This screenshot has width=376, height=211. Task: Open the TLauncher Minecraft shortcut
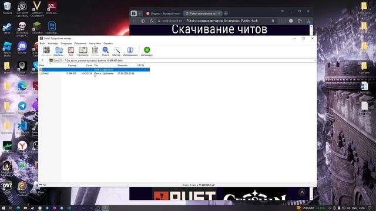click(37, 28)
